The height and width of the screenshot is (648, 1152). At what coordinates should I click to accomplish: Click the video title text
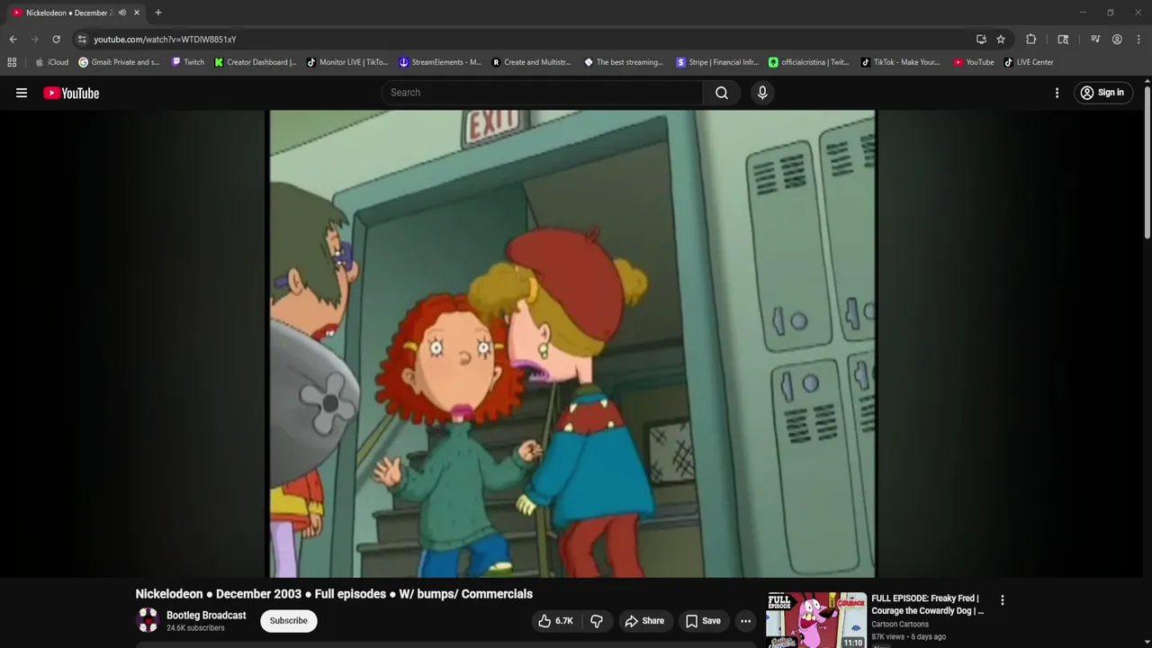334,594
